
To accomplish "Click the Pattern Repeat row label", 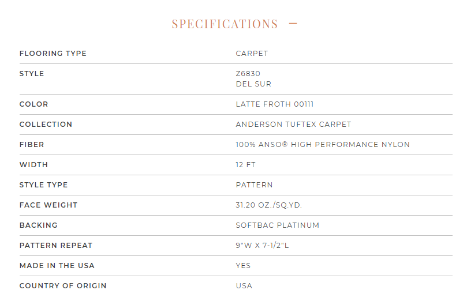I will tap(56, 246).
